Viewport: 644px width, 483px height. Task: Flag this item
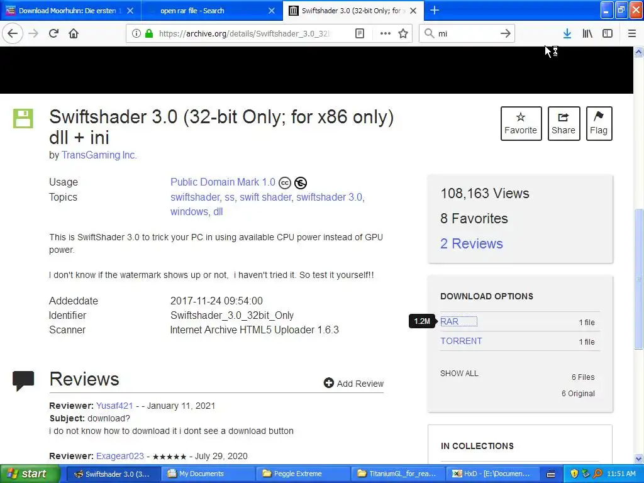[599, 124]
